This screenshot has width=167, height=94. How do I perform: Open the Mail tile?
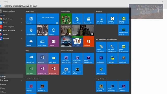click(48, 19)
